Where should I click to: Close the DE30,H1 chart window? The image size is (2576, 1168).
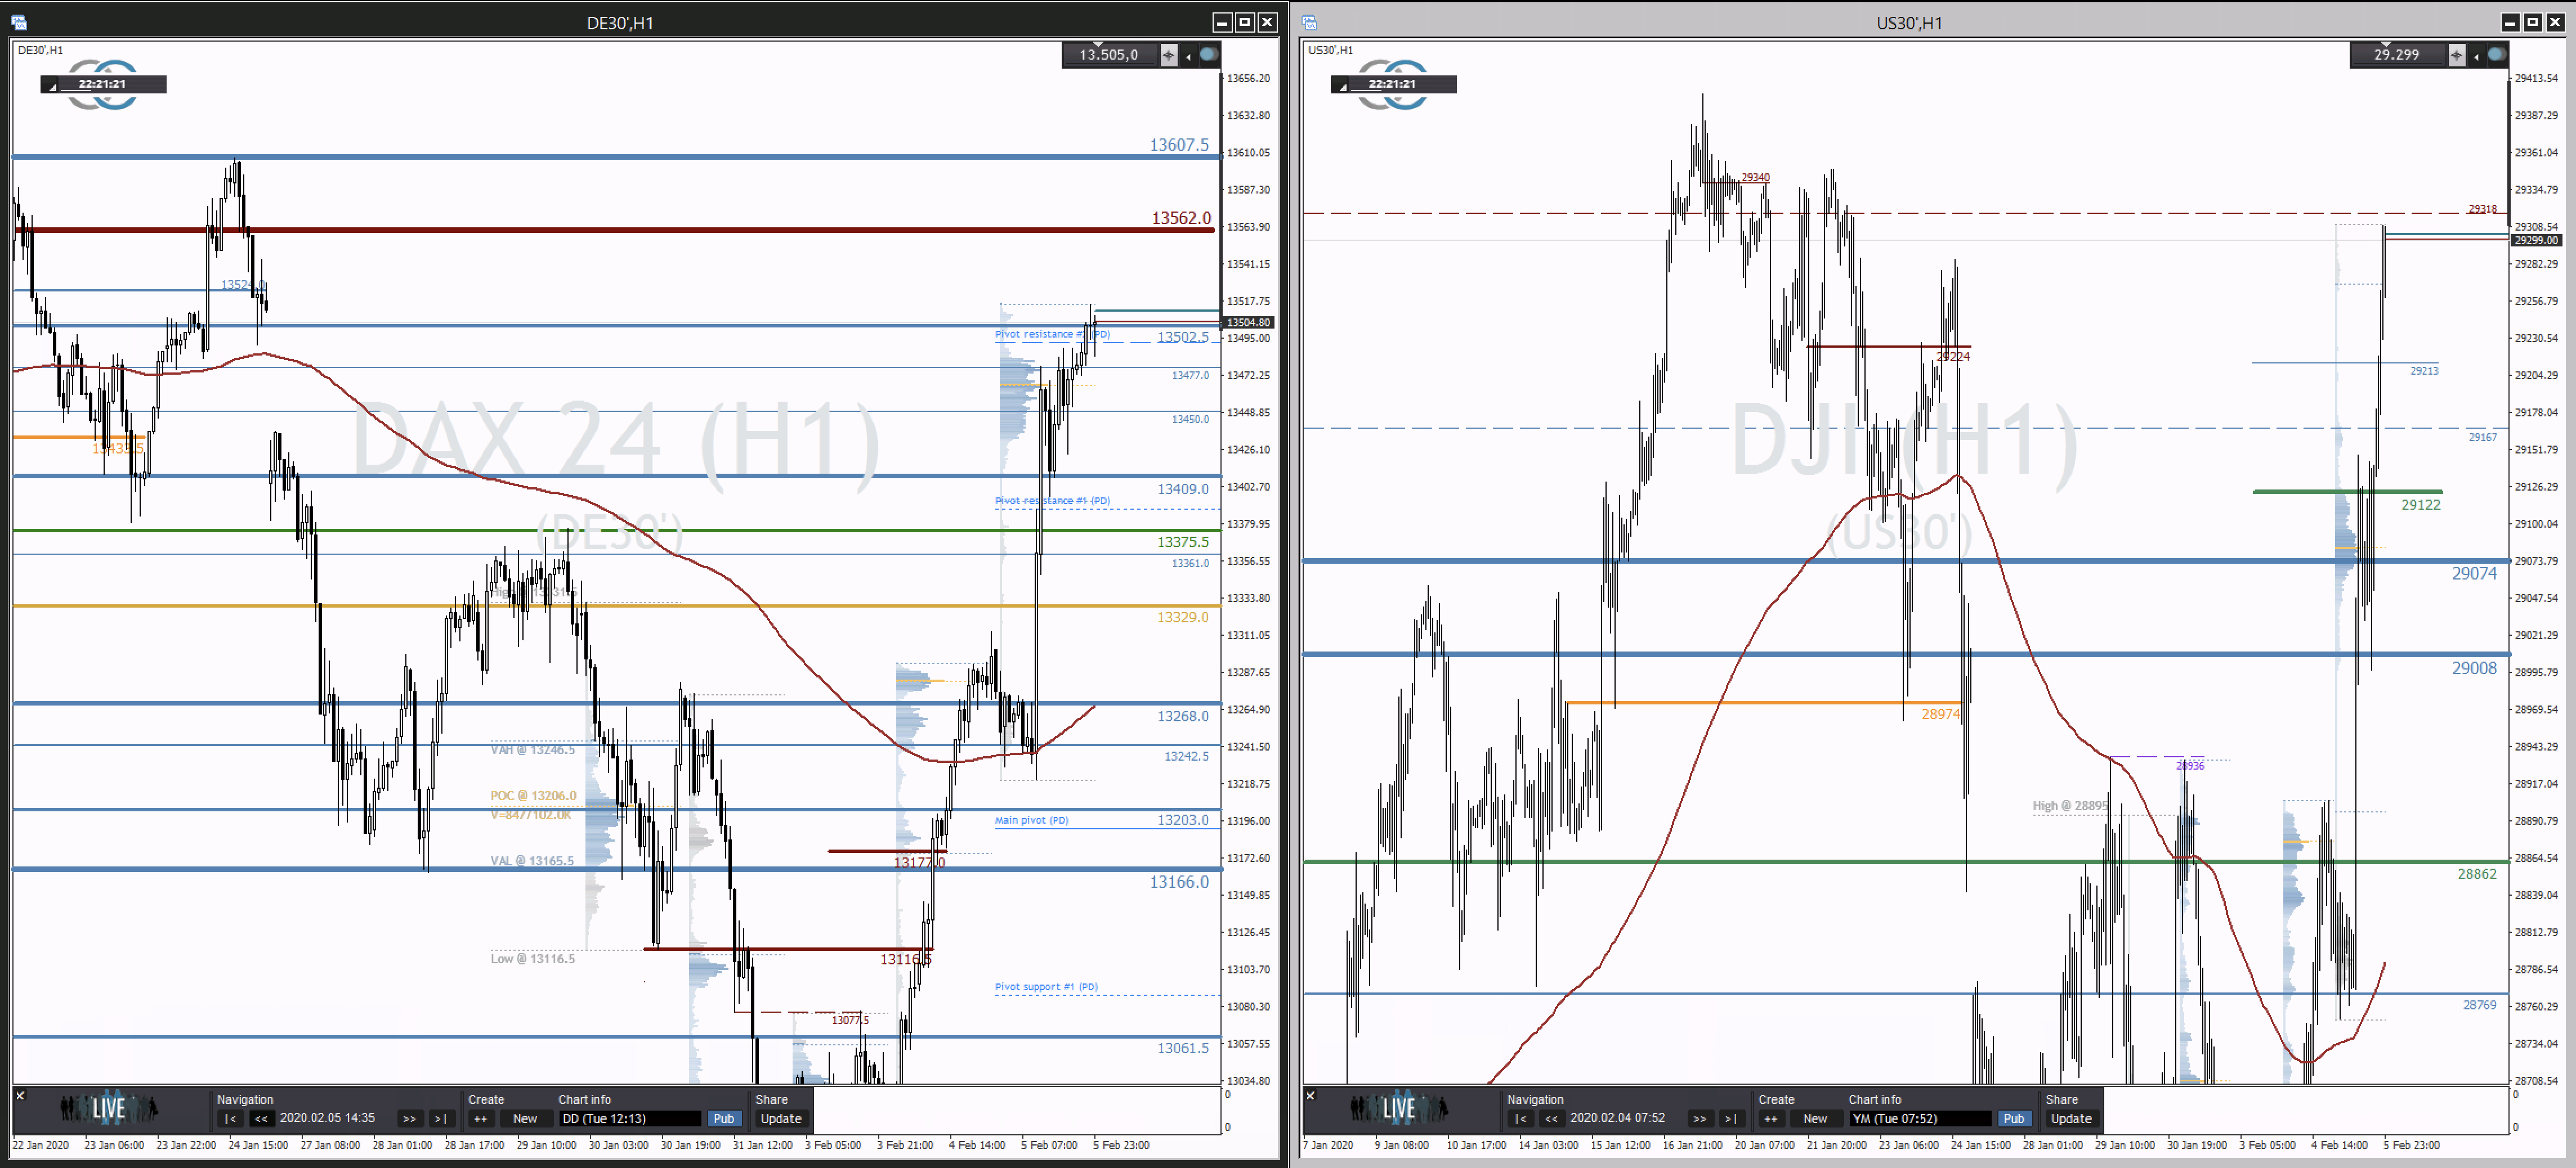1267,22
